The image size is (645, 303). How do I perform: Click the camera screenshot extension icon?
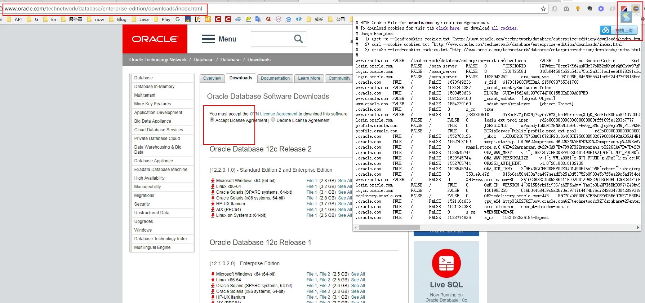(566, 9)
